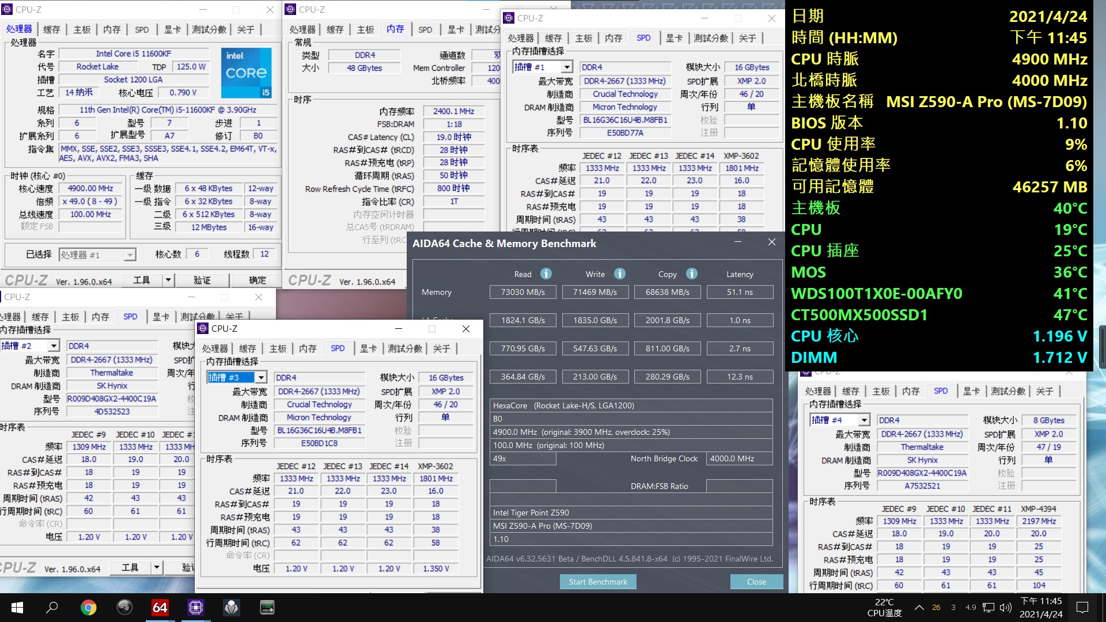Click memory Read value 73030 MB/s

point(522,292)
